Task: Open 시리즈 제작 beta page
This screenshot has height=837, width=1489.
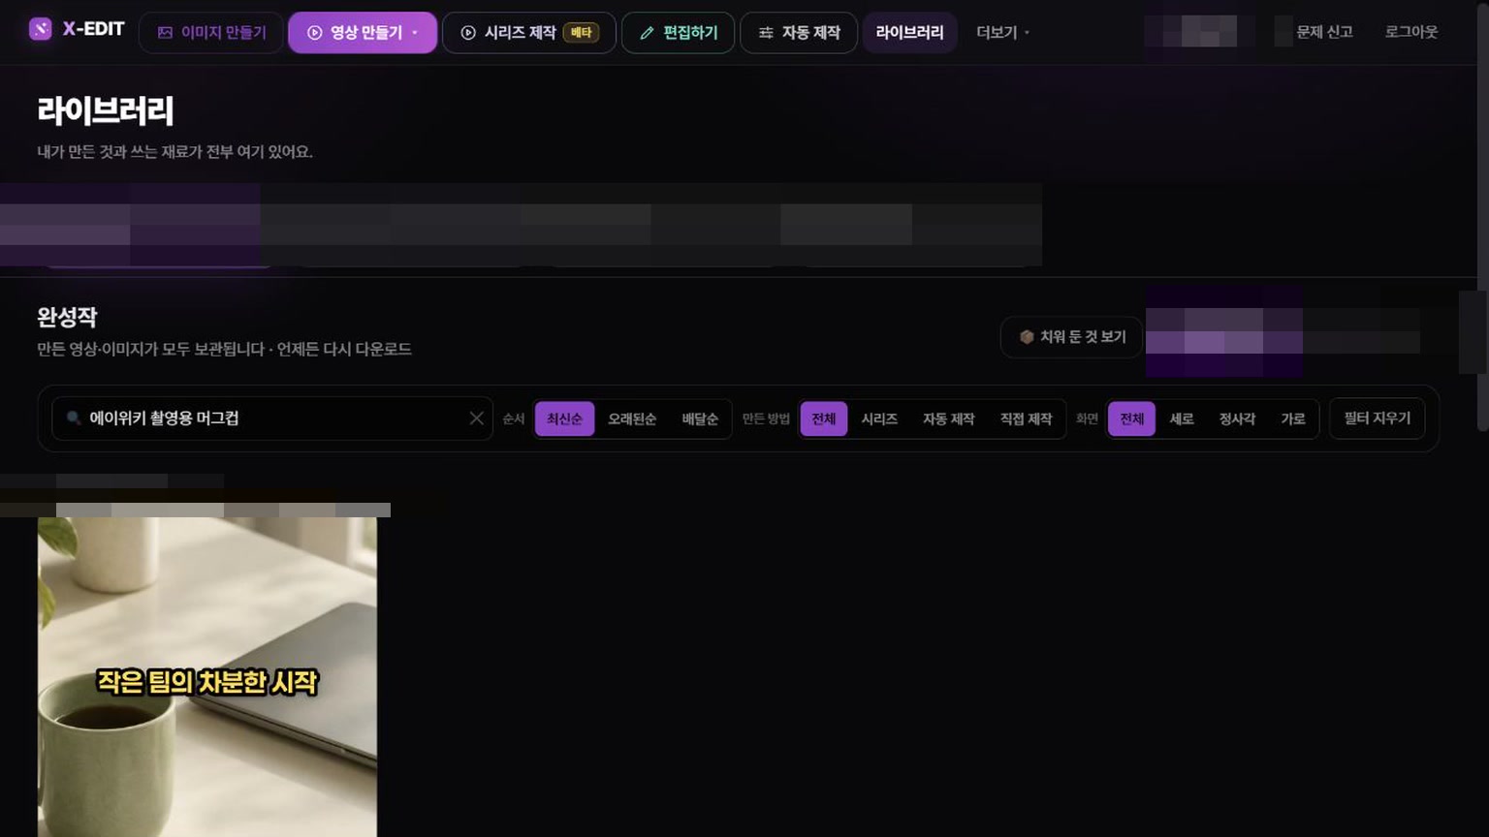Action: point(529,33)
